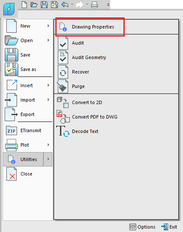The width and height of the screenshot is (183, 232).
Task: Open the Undo history dropdown arrow
Action: (72, 5)
